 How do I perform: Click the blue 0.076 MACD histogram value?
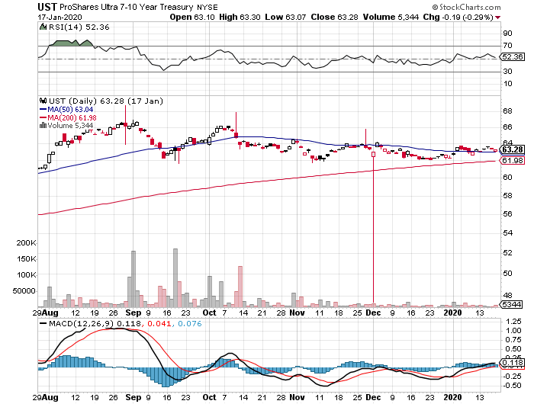tap(190, 323)
